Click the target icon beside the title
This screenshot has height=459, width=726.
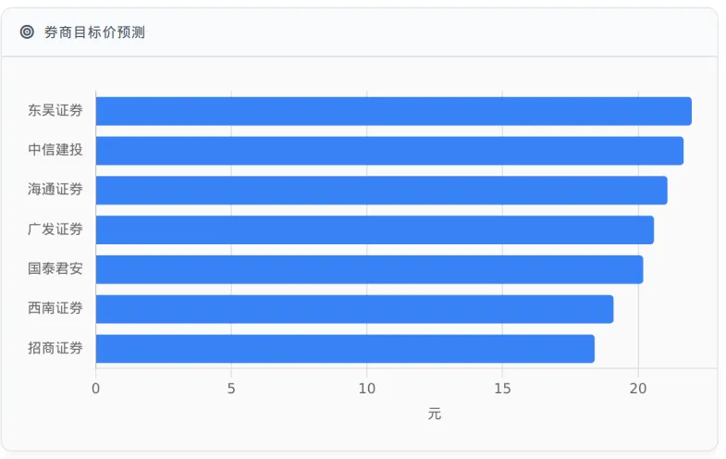(x=27, y=32)
